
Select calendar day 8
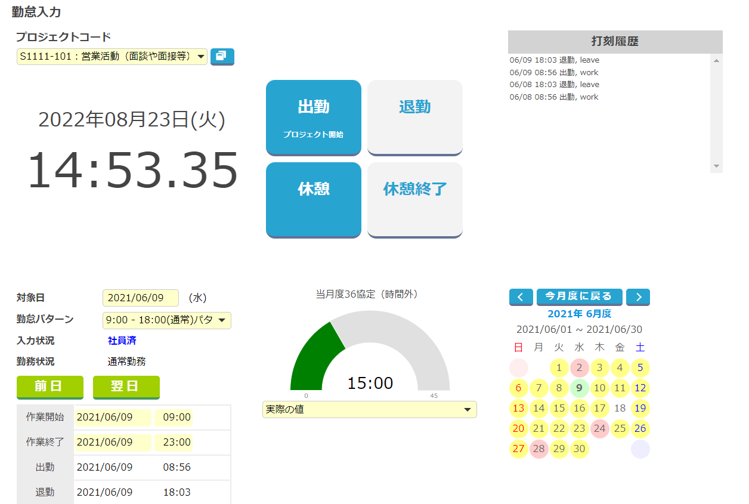(x=559, y=388)
